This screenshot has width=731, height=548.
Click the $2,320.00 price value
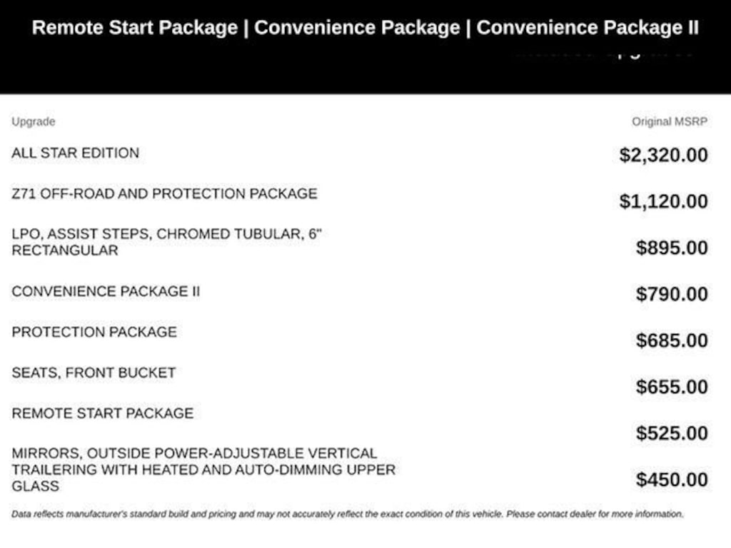663,155
